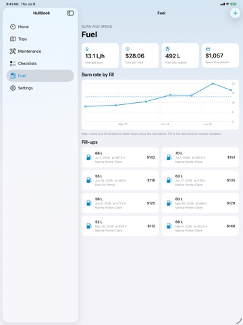This screenshot has height=325, width=243.
Task: Click the flame icon on Average burn card
Action: click(x=87, y=49)
